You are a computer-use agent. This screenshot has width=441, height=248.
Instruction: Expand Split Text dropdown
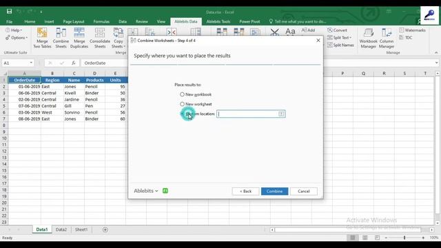[x=340, y=38]
